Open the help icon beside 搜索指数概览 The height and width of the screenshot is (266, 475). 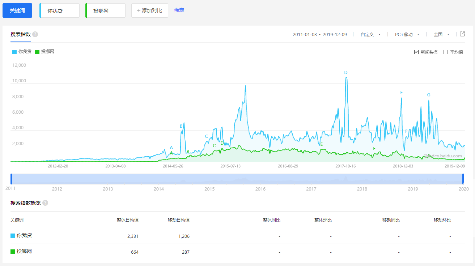tap(45, 203)
